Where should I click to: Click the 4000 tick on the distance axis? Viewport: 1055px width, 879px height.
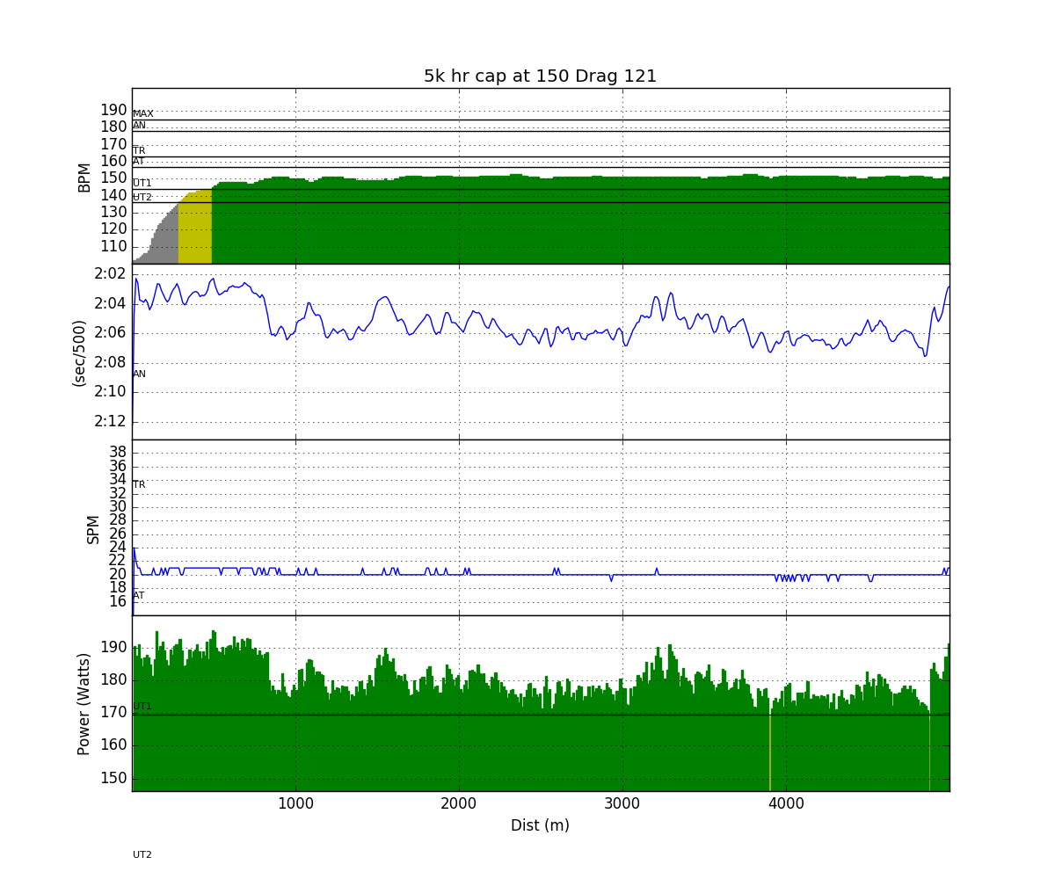tap(786, 803)
